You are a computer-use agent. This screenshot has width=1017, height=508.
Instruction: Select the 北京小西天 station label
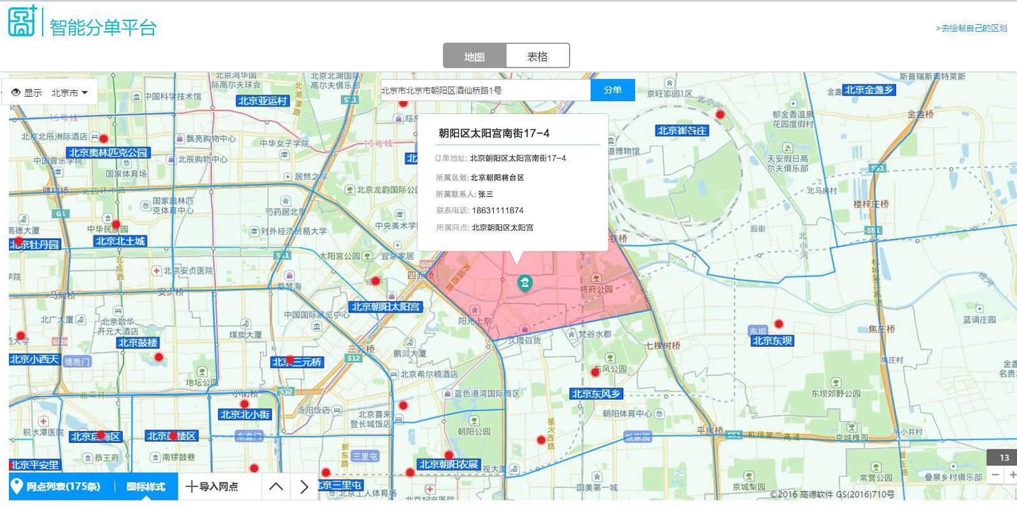coord(34,359)
